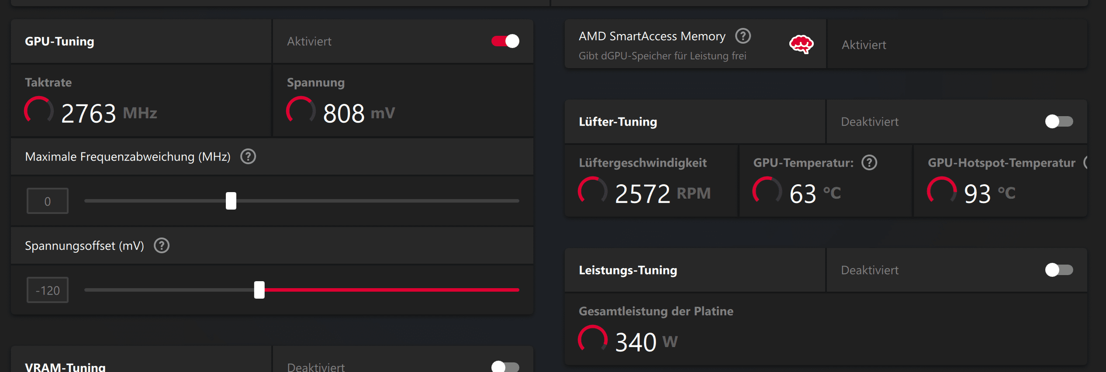Click the Gesamtleistung der Platine gauge icon
This screenshot has height=372, width=1106.
click(x=593, y=340)
